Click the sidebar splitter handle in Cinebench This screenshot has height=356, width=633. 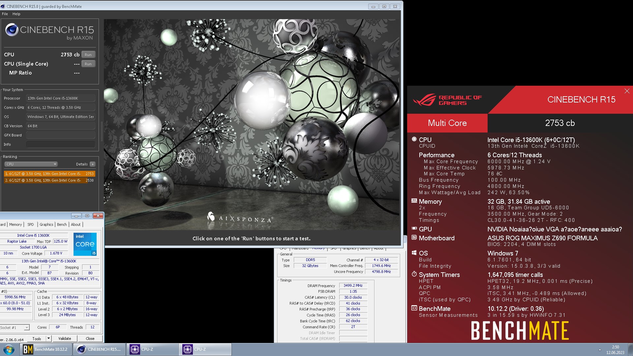pos(102,131)
